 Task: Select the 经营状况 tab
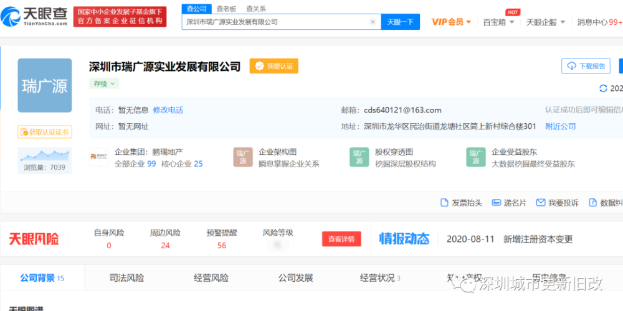pyautogui.click(x=380, y=277)
